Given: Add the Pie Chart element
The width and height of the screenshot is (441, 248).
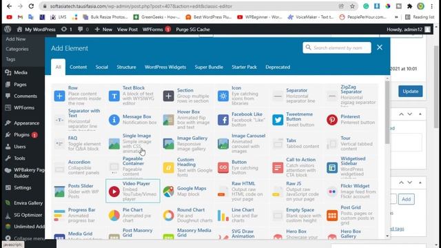Looking at the screenshot, I should click(x=132, y=216).
